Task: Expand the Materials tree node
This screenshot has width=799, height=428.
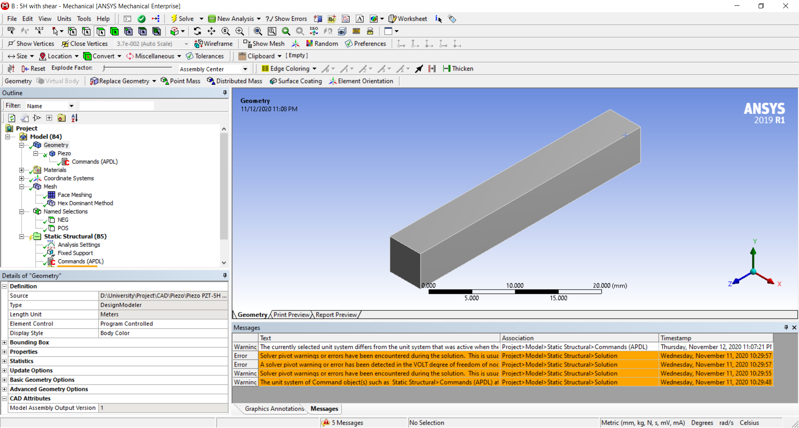Action: [21, 170]
